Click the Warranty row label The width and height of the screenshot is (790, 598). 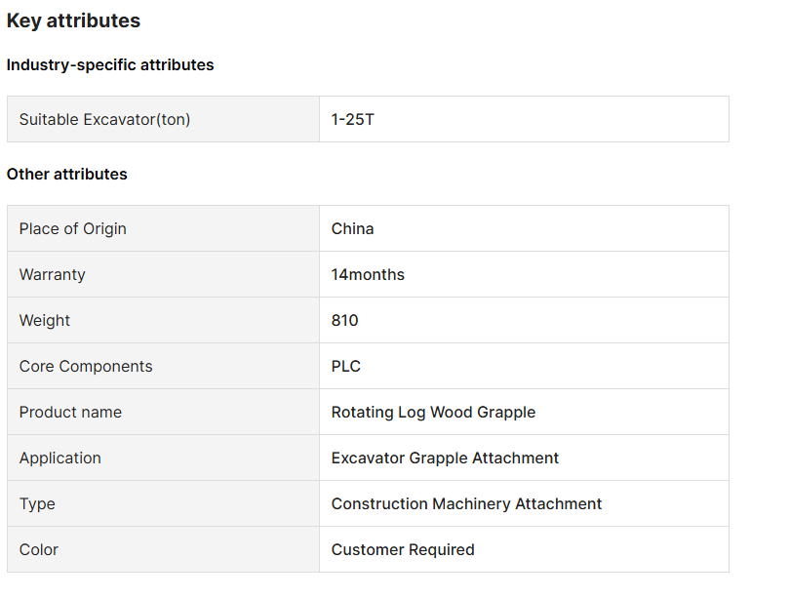(x=53, y=275)
